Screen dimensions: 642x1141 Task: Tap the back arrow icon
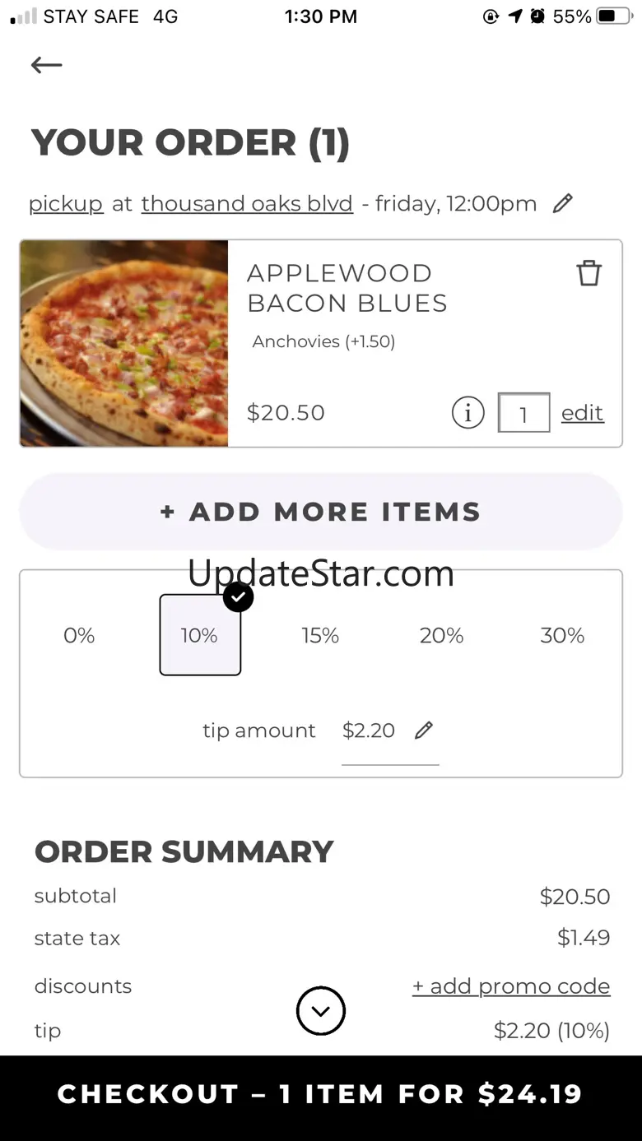click(x=47, y=65)
